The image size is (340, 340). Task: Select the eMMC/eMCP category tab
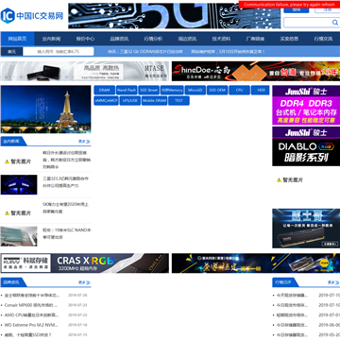(x=106, y=101)
